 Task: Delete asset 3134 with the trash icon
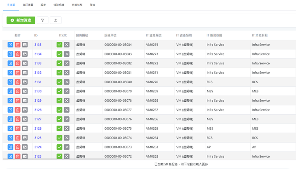click(x=17, y=54)
